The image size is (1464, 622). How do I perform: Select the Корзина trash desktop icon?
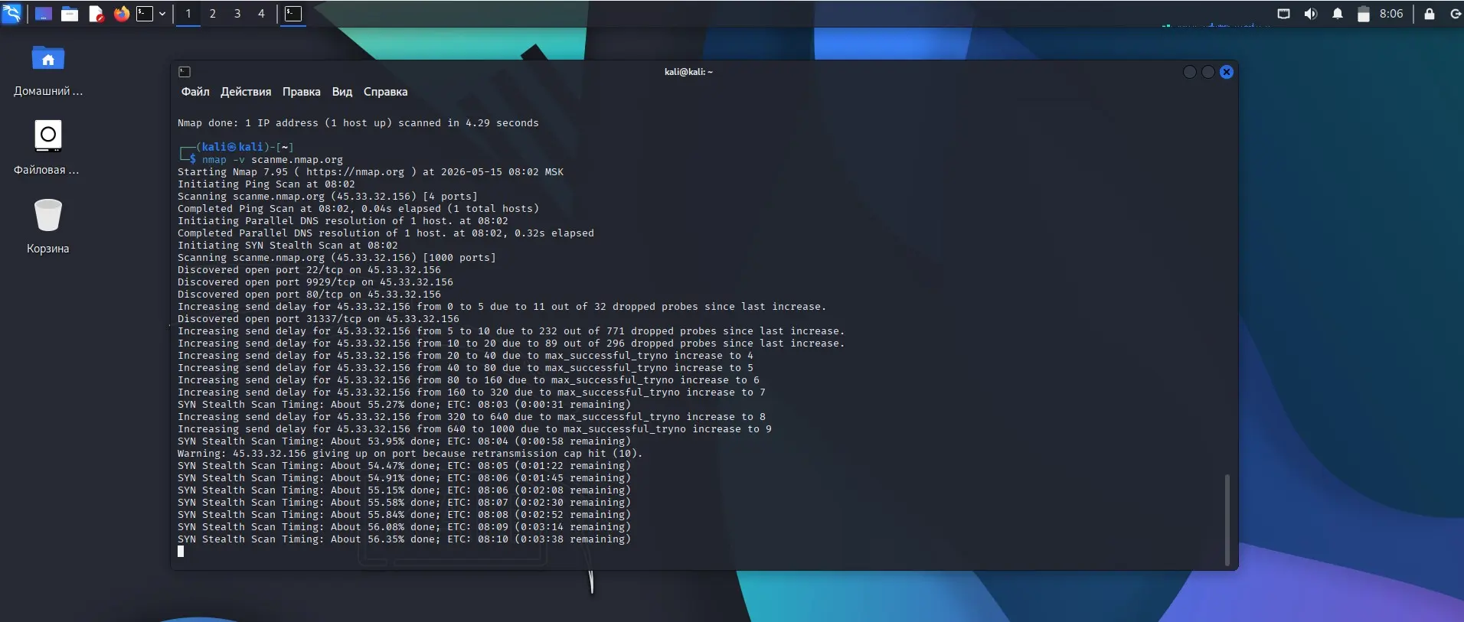tap(47, 226)
